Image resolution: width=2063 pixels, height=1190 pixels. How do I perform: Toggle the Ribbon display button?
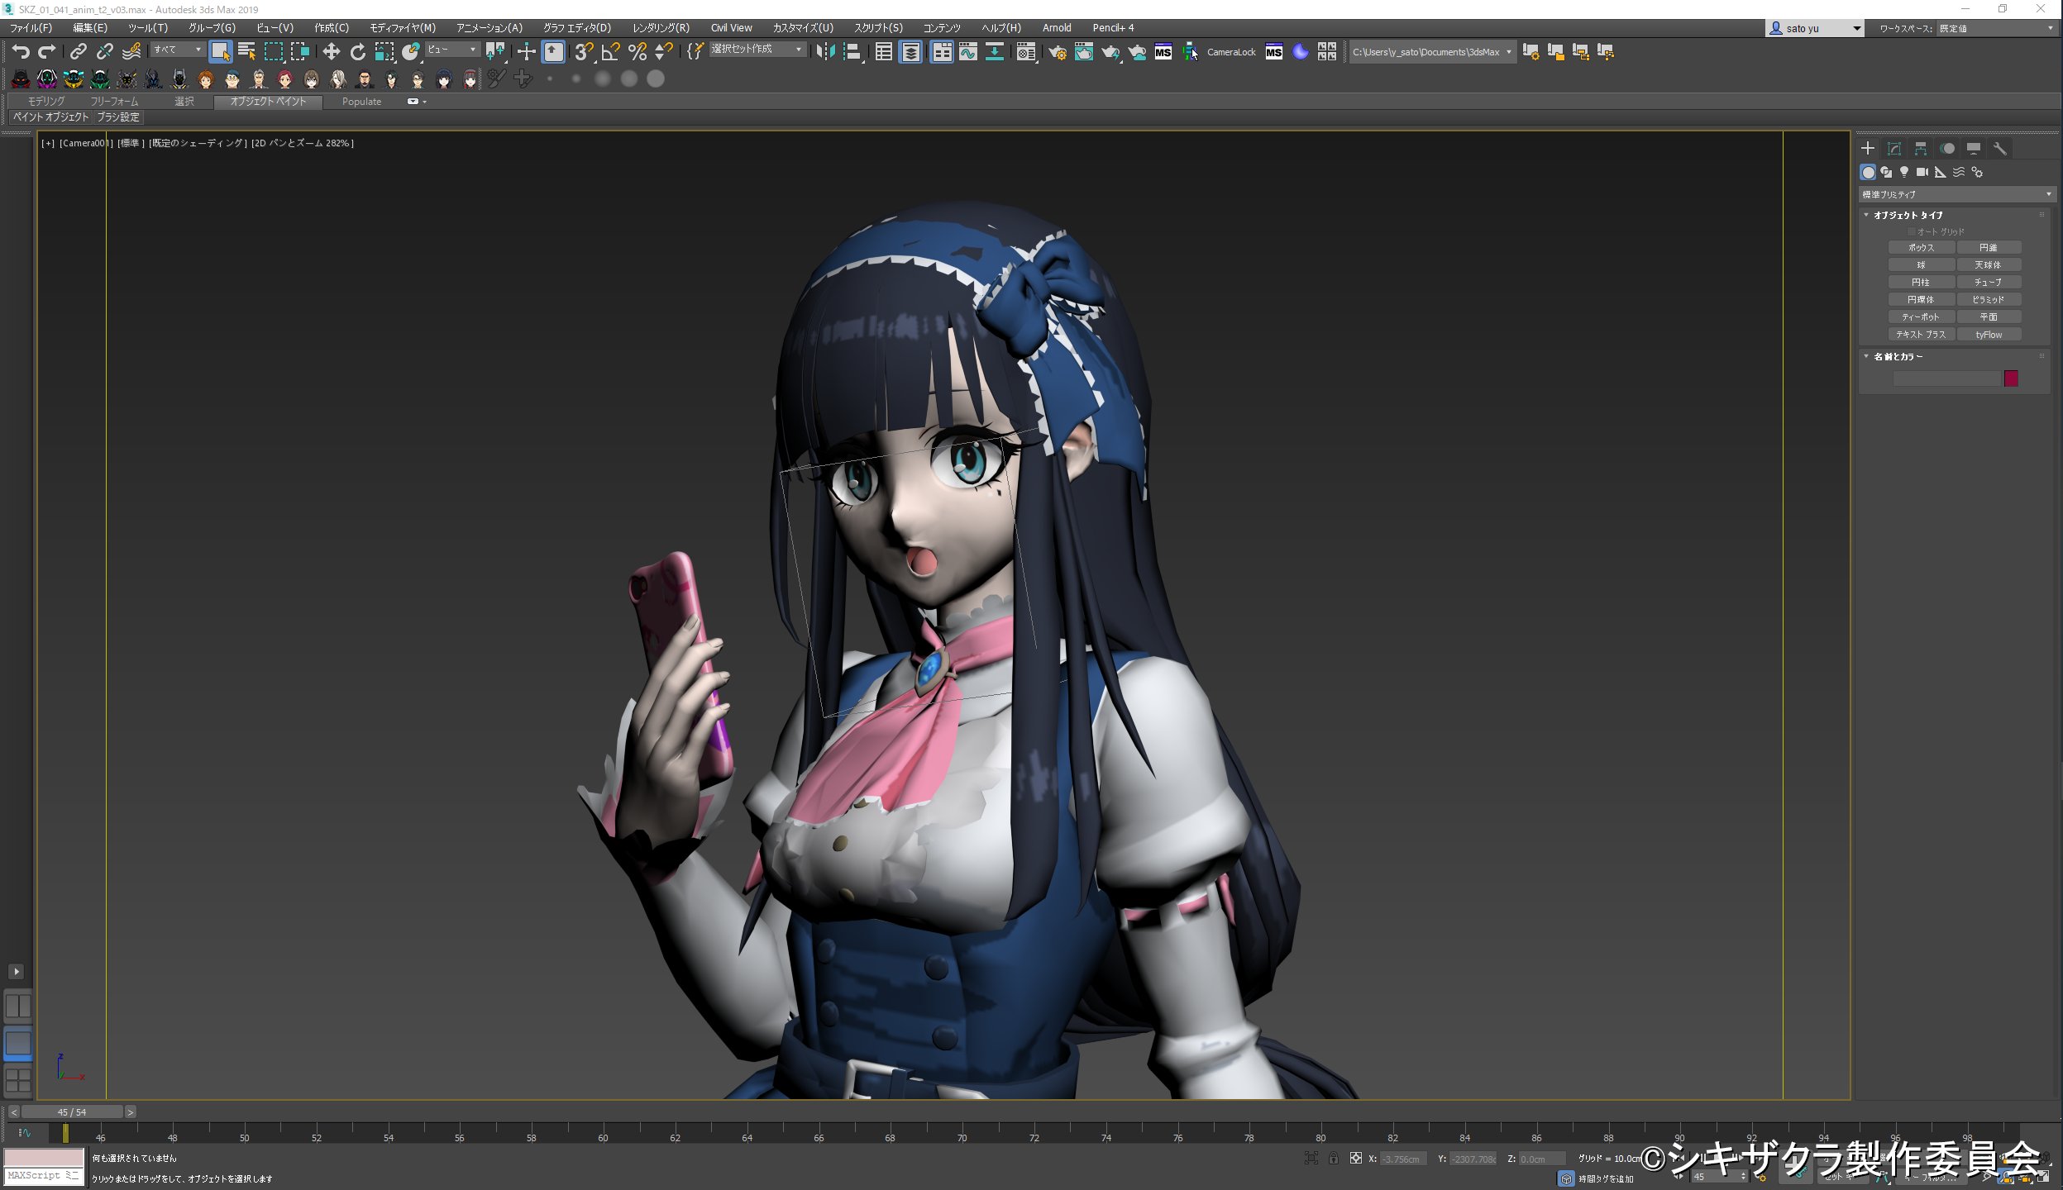point(941,52)
